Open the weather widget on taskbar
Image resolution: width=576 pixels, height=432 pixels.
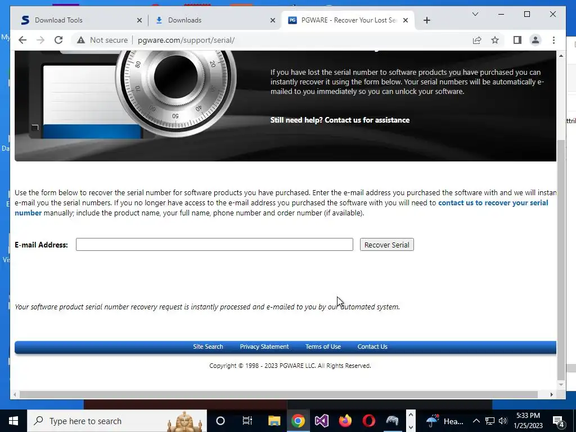click(445, 421)
